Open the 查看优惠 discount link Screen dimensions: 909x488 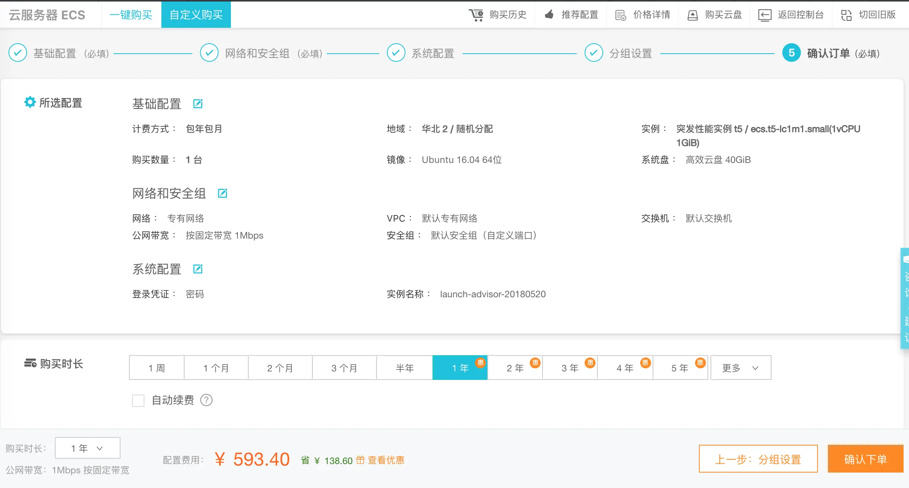pos(385,460)
